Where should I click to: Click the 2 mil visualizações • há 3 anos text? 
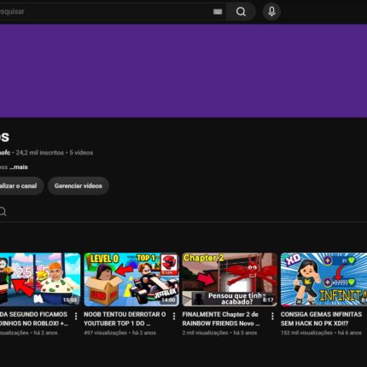219,333
